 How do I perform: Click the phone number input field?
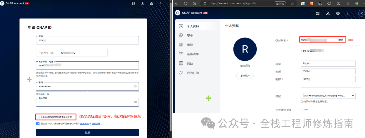tap(83, 53)
